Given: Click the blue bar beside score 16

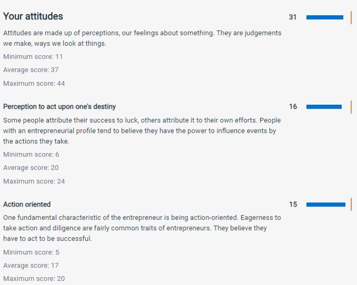Looking at the screenshot, I should click(x=324, y=106).
